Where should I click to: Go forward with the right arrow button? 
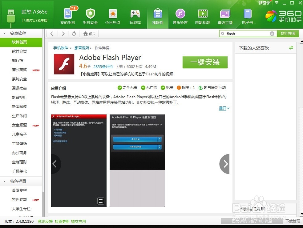(63, 34)
